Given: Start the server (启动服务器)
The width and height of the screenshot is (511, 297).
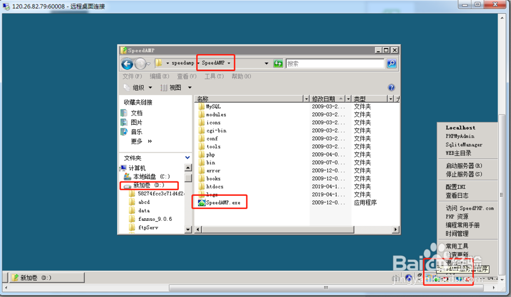Looking at the screenshot, I should [x=464, y=166].
